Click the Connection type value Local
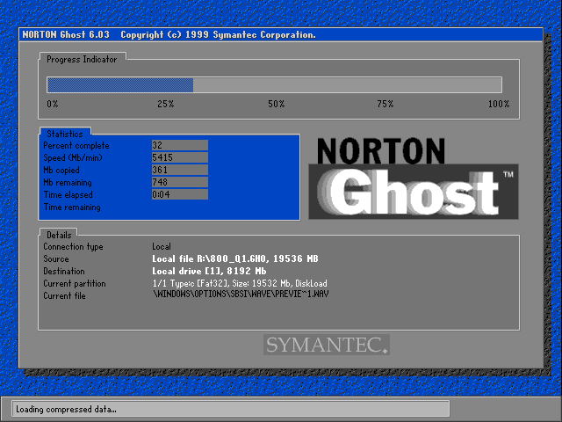This screenshot has height=422, width=562. point(162,247)
